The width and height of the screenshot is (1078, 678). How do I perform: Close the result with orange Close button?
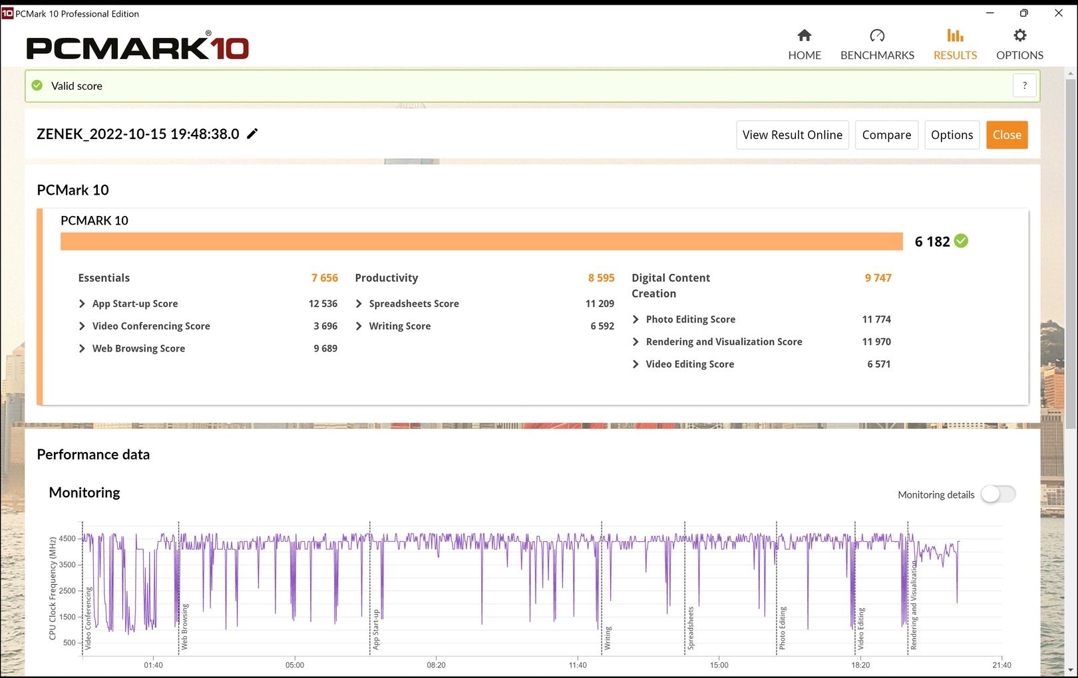[1007, 135]
